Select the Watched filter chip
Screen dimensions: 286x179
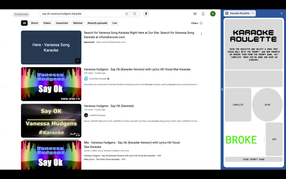pos(78,23)
